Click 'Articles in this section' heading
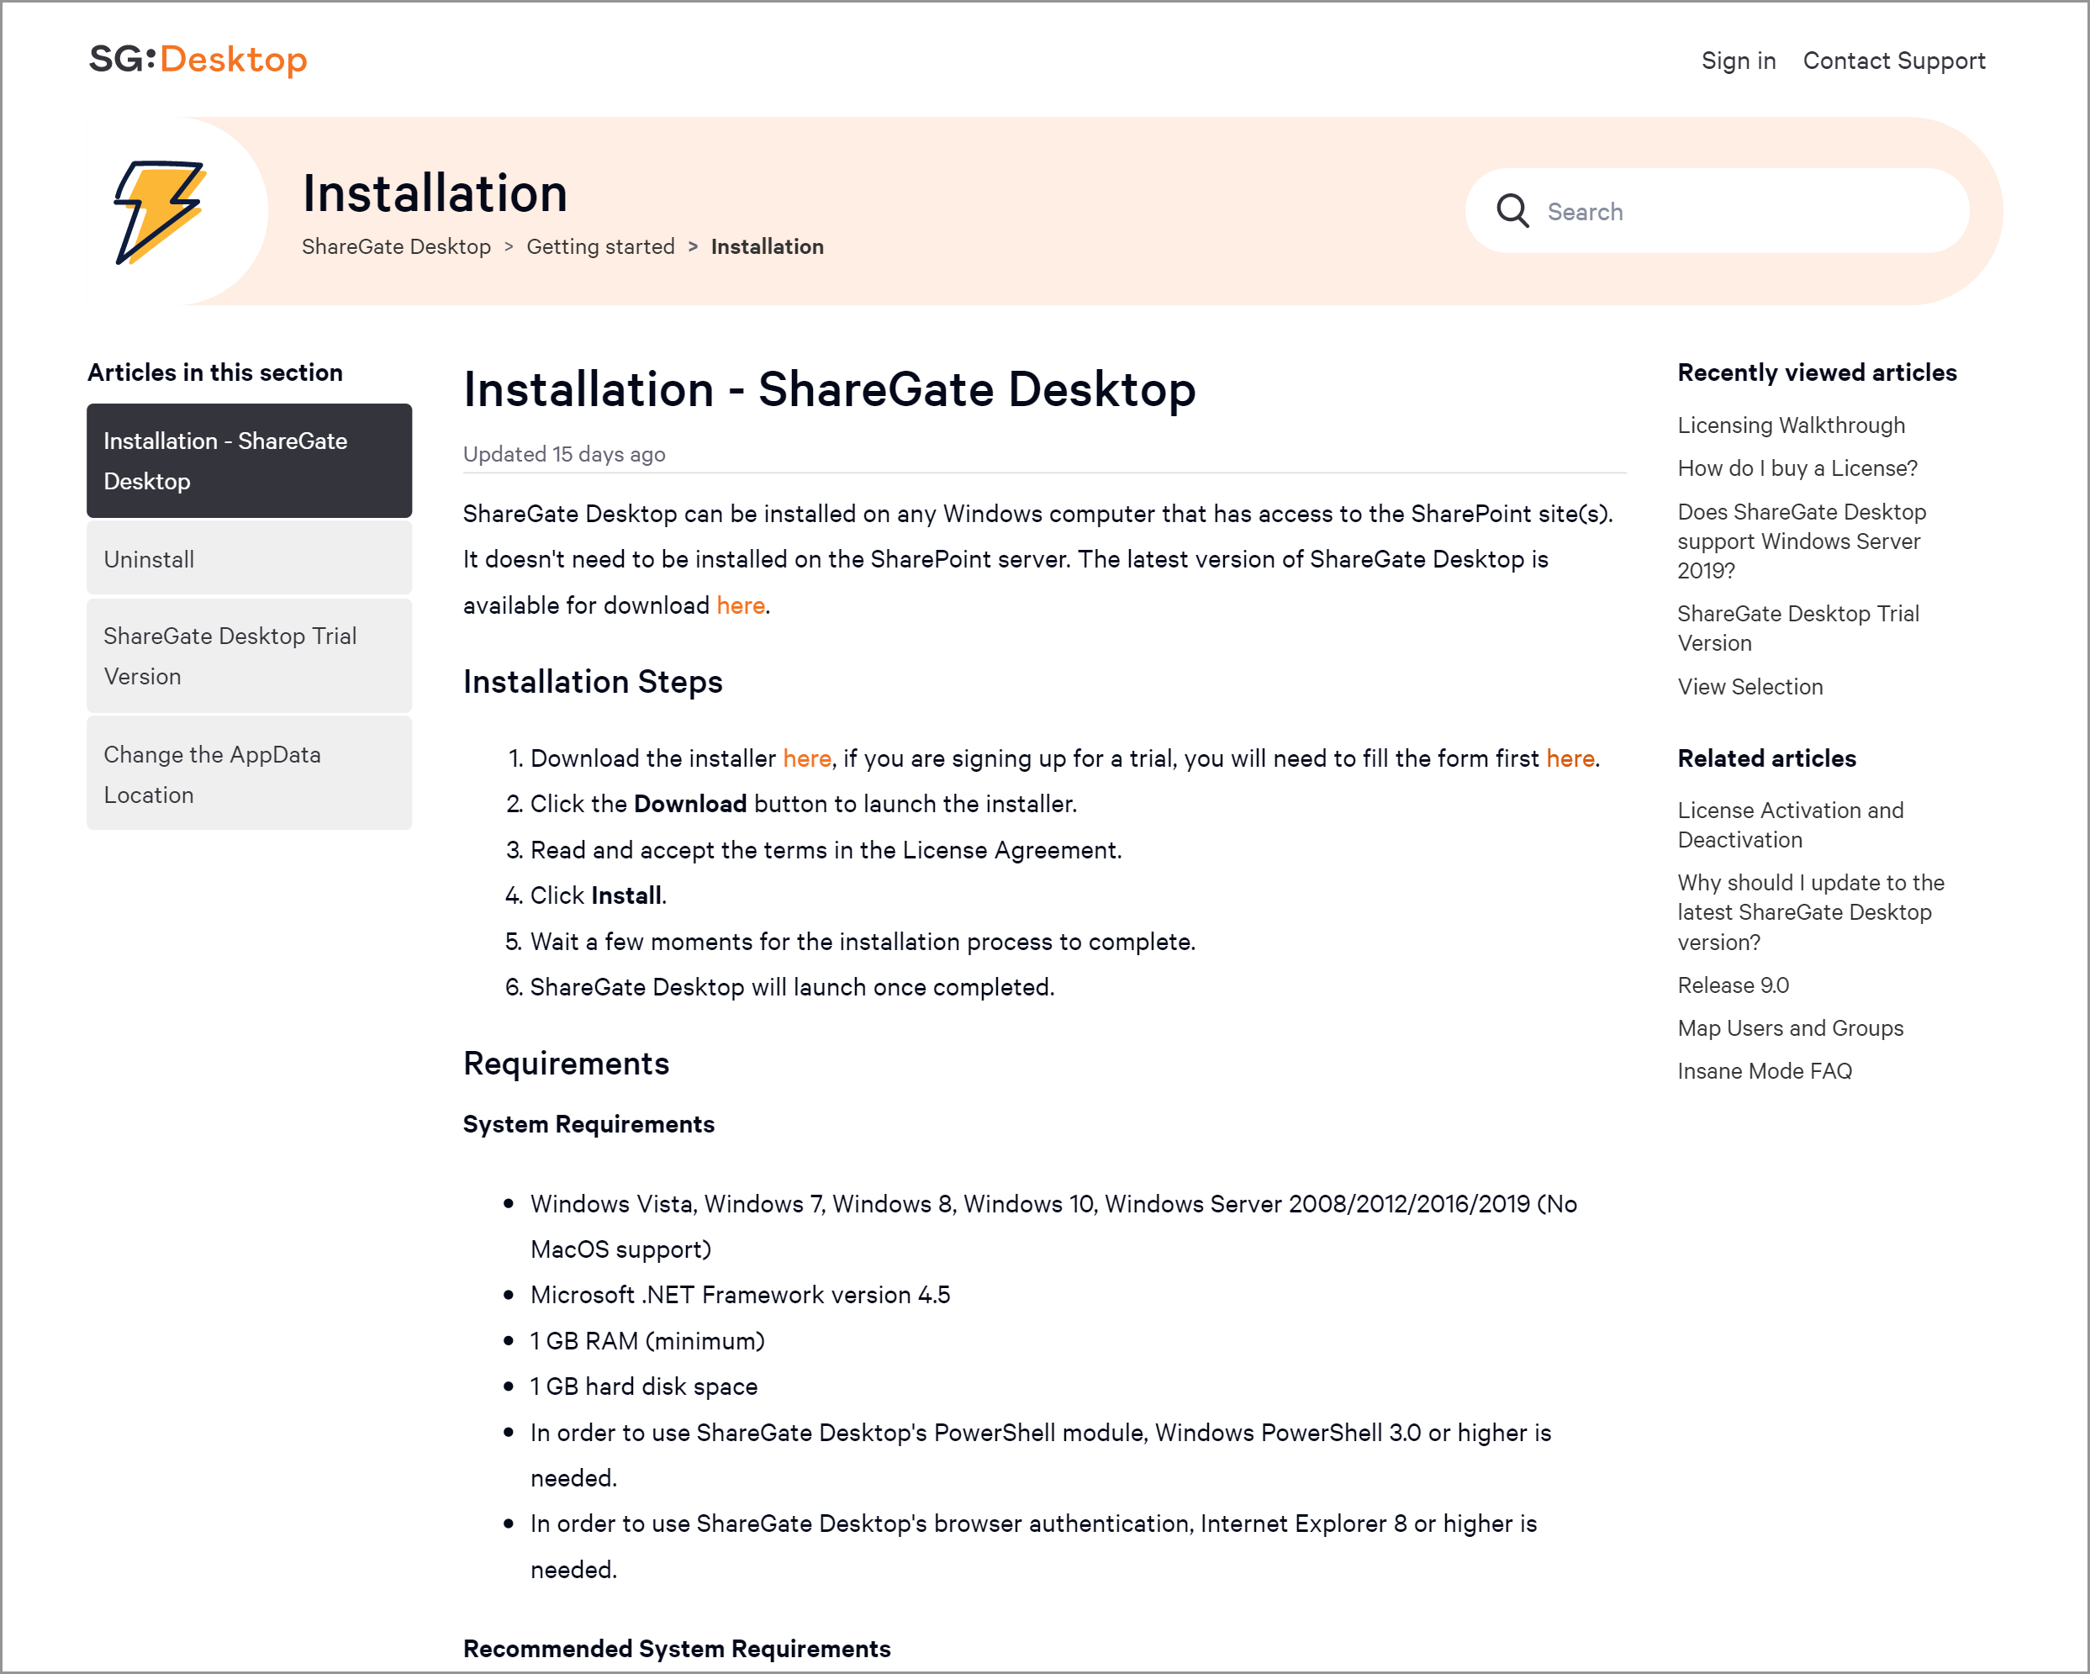This screenshot has width=2090, height=1674. click(214, 373)
